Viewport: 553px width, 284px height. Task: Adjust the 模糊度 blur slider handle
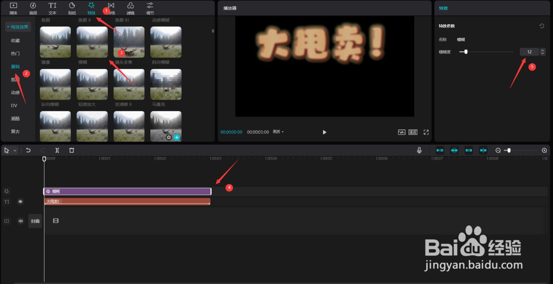click(x=466, y=52)
